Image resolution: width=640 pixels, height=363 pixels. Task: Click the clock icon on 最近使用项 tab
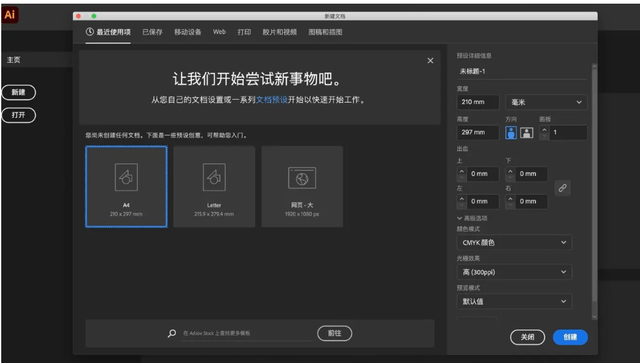[x=90, y=32]
